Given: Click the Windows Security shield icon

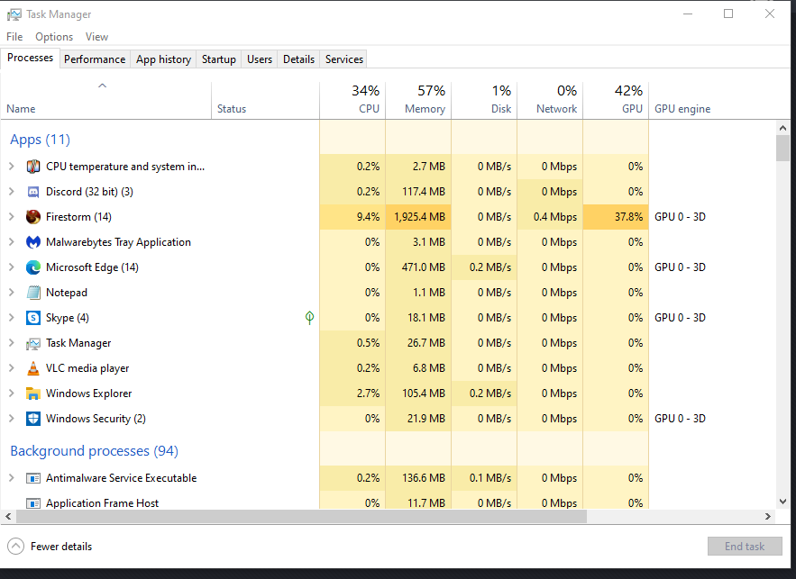Looking at the screenshot, I should pos(33,419).
